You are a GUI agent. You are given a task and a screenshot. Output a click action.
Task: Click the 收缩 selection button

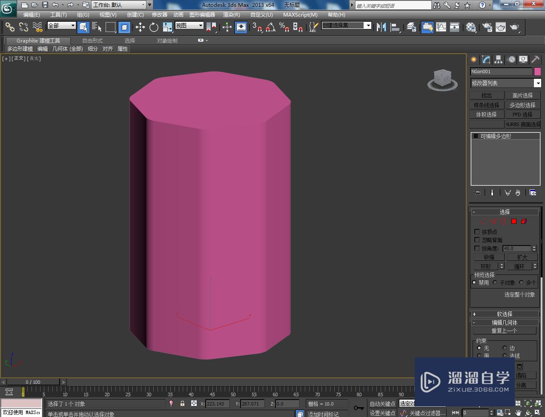(489, 257)
